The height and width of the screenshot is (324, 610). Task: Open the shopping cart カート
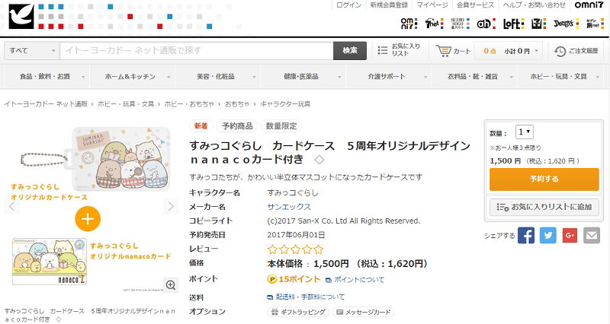coord(453,51)
